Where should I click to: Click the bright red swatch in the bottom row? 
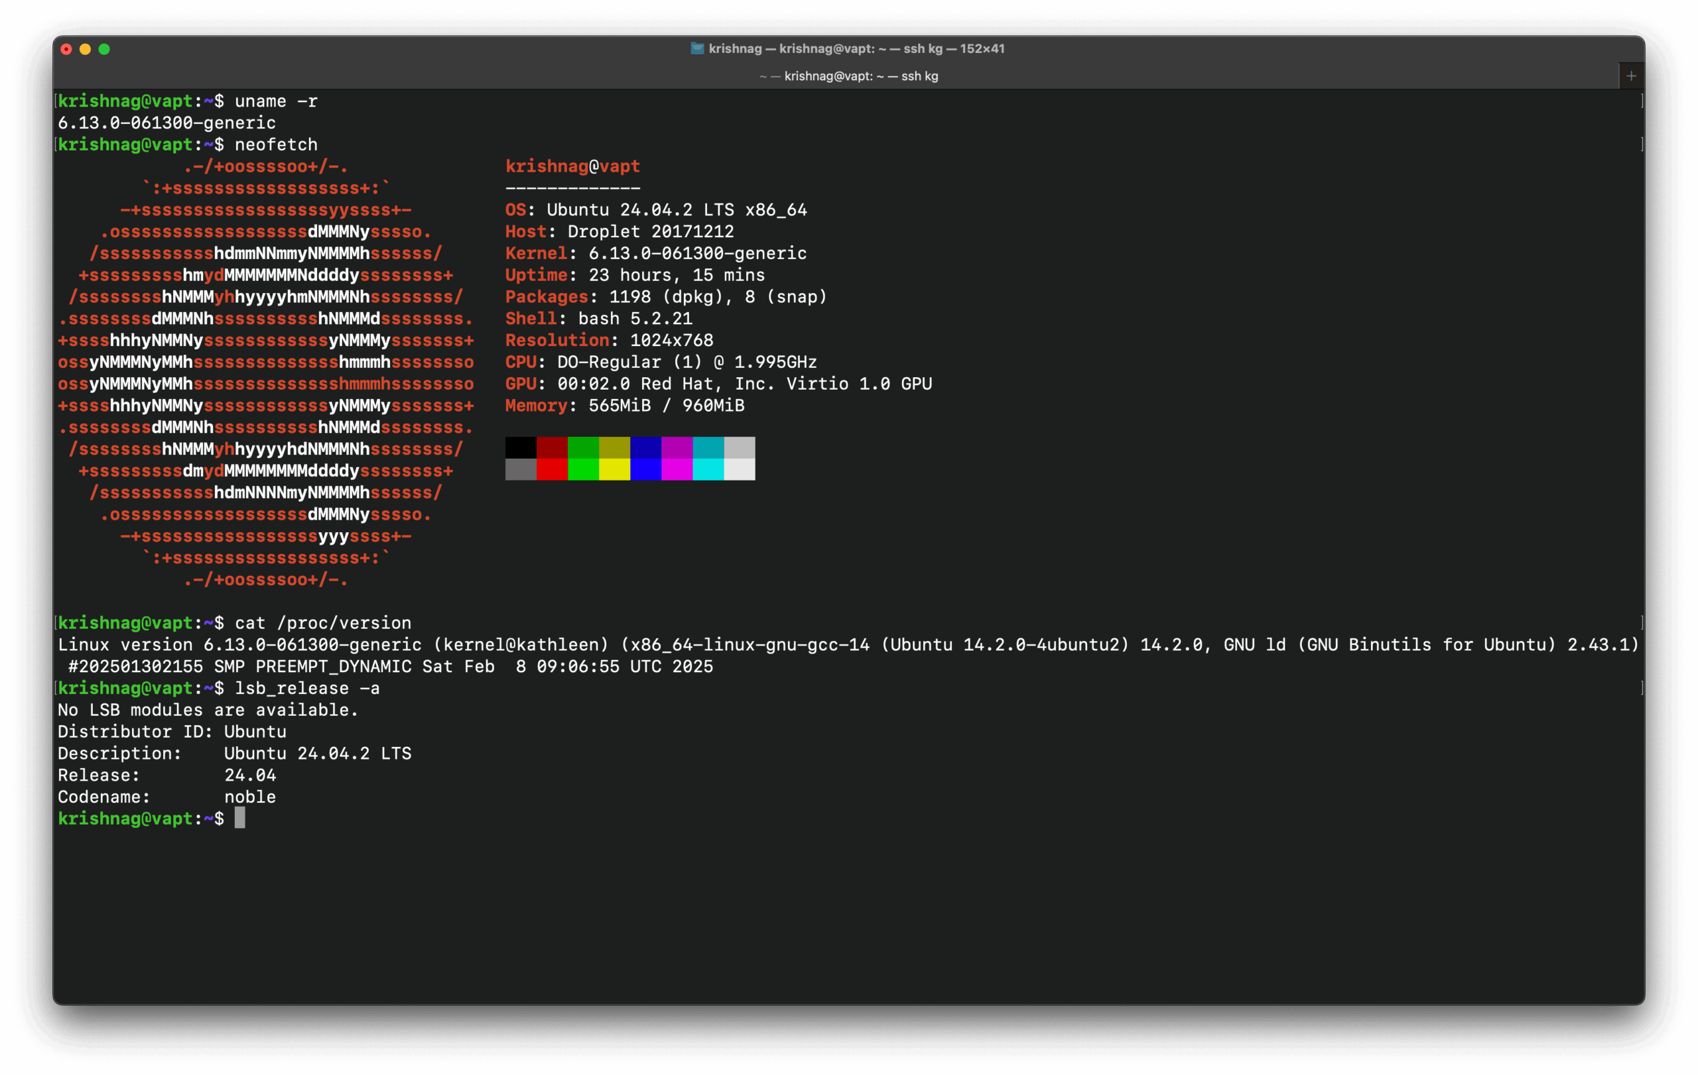point(552,469)
